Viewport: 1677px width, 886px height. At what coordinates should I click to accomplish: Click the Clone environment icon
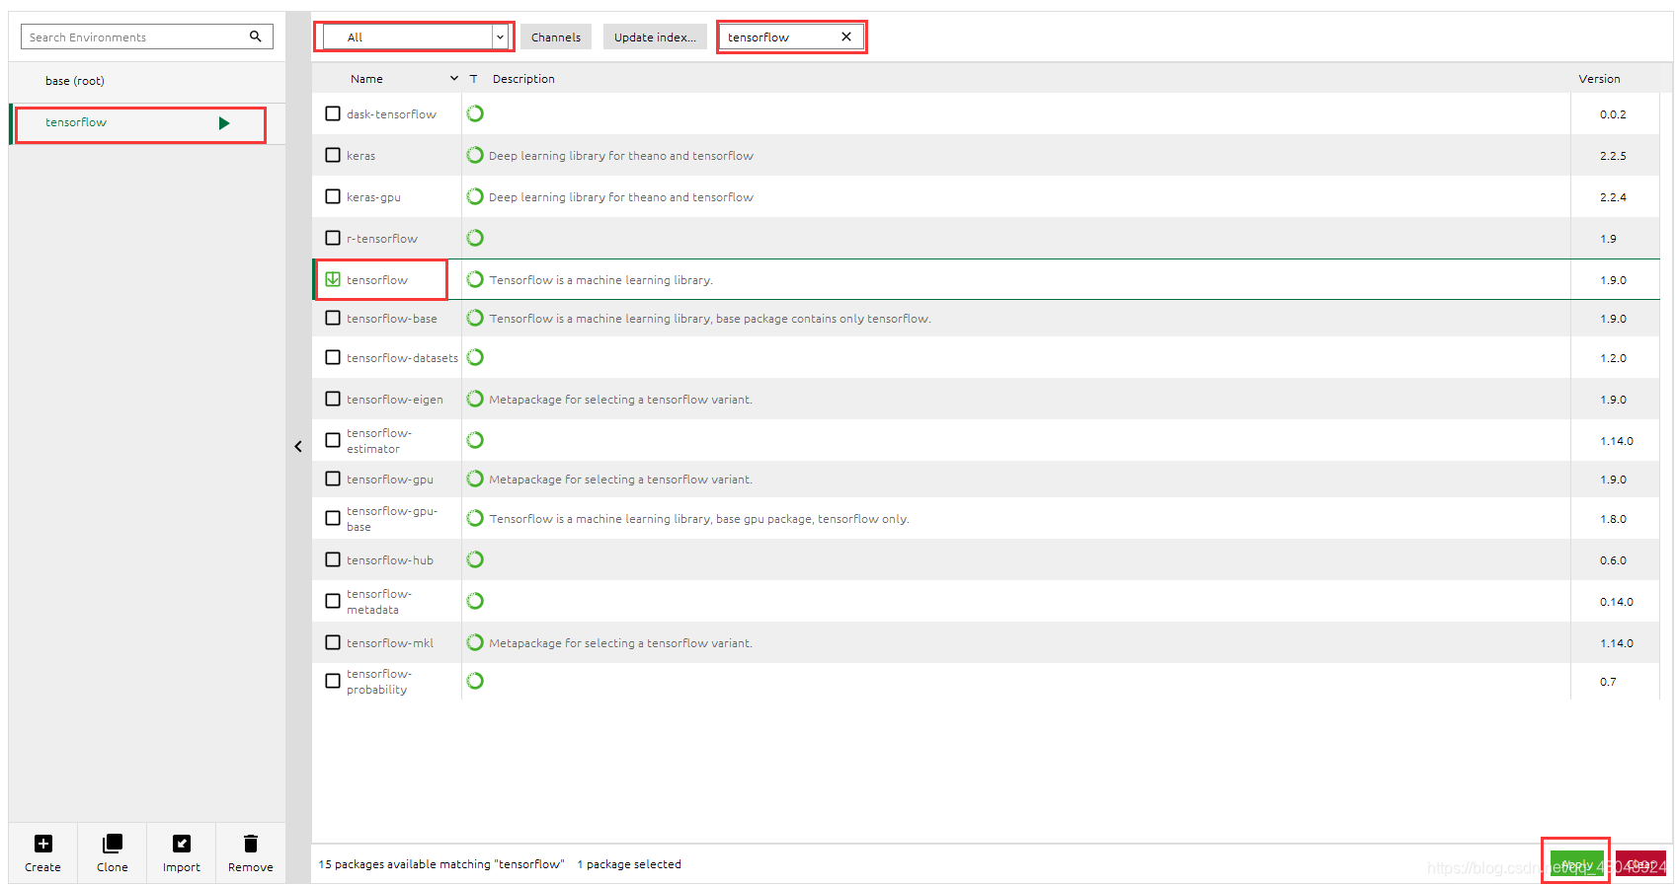click(x=113, y=844)
